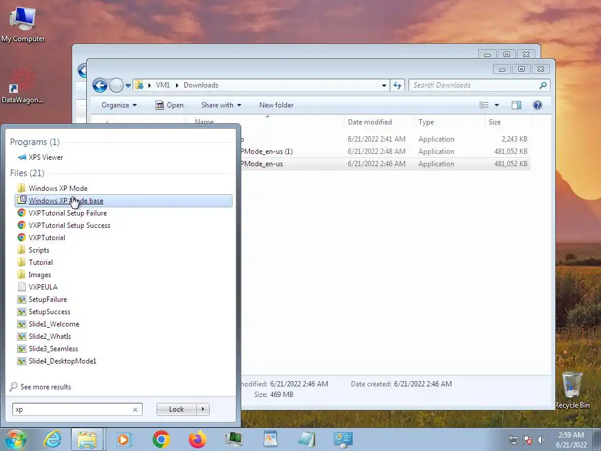Click the search magnifier in Explorer
The height and width of the screenshot is (451, 601).
point(543,85)
